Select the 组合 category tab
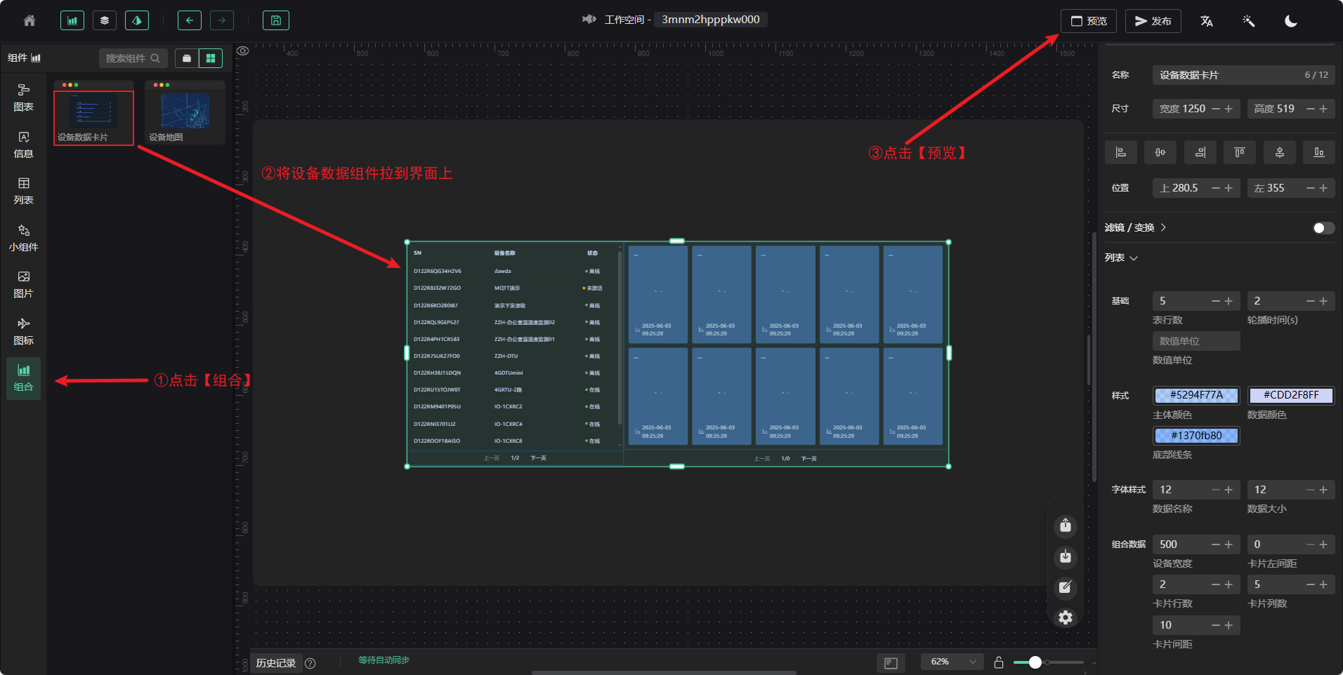Screen dimensions: 1343x675 tap(23, 378)
